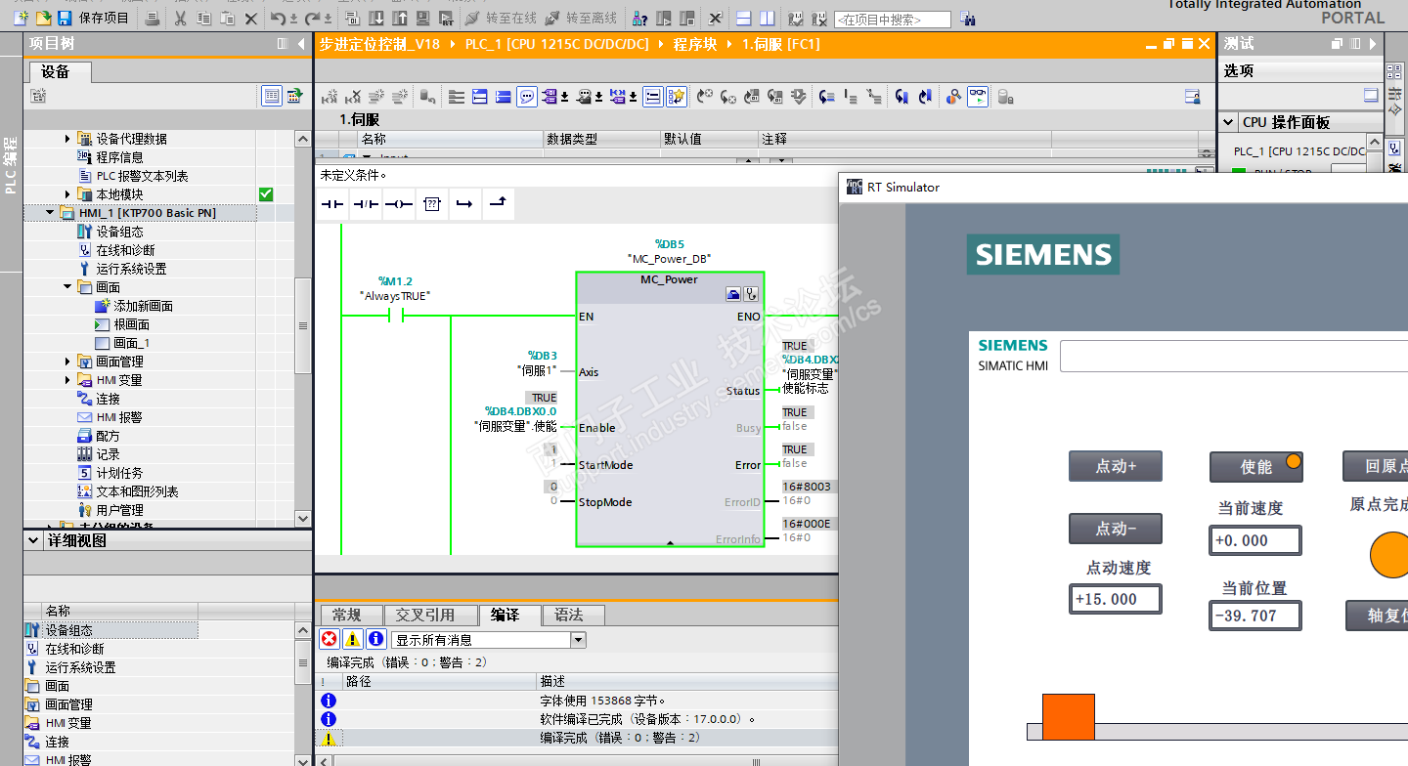Click the yellow warnings filter icon
This screenshot has height=766, width=1408.
click(352, 640)
